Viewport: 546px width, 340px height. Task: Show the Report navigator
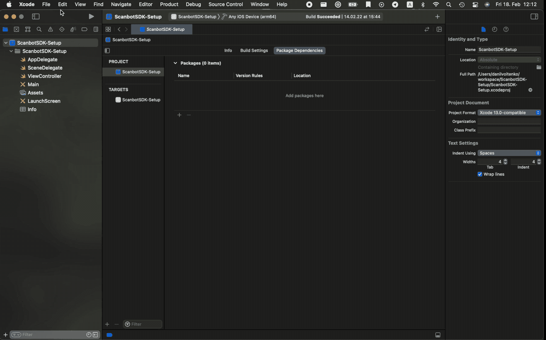tap(96, 29)
